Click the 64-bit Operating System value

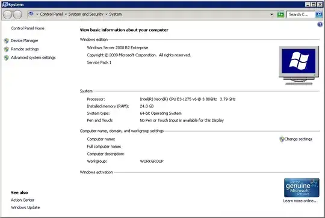(161, 113)
